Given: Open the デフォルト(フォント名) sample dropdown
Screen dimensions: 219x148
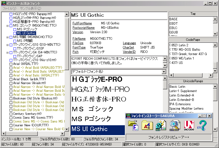Looking at the screenshot, I should [x=164, y=72].
